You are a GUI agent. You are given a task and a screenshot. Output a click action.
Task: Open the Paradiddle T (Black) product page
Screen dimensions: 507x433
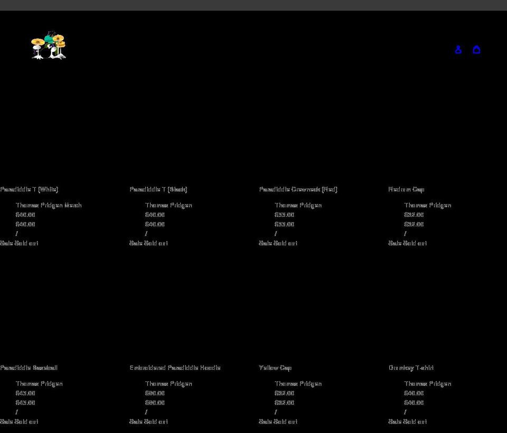(x=158, y=189)
